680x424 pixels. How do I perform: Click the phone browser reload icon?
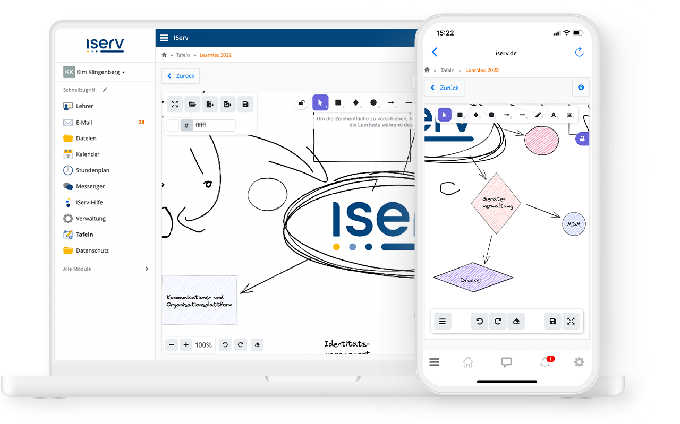tap(579, 52)
